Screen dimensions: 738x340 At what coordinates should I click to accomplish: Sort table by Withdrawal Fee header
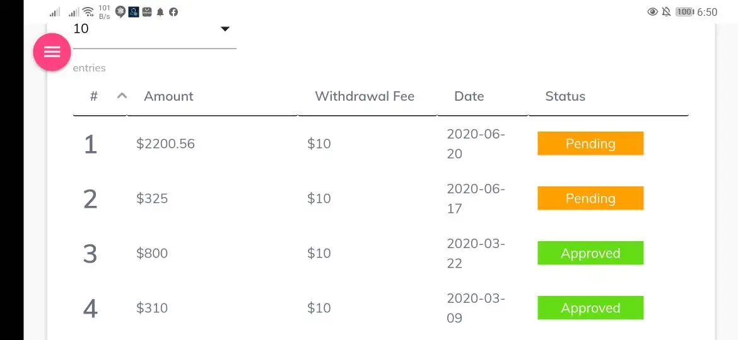[365, 96]
